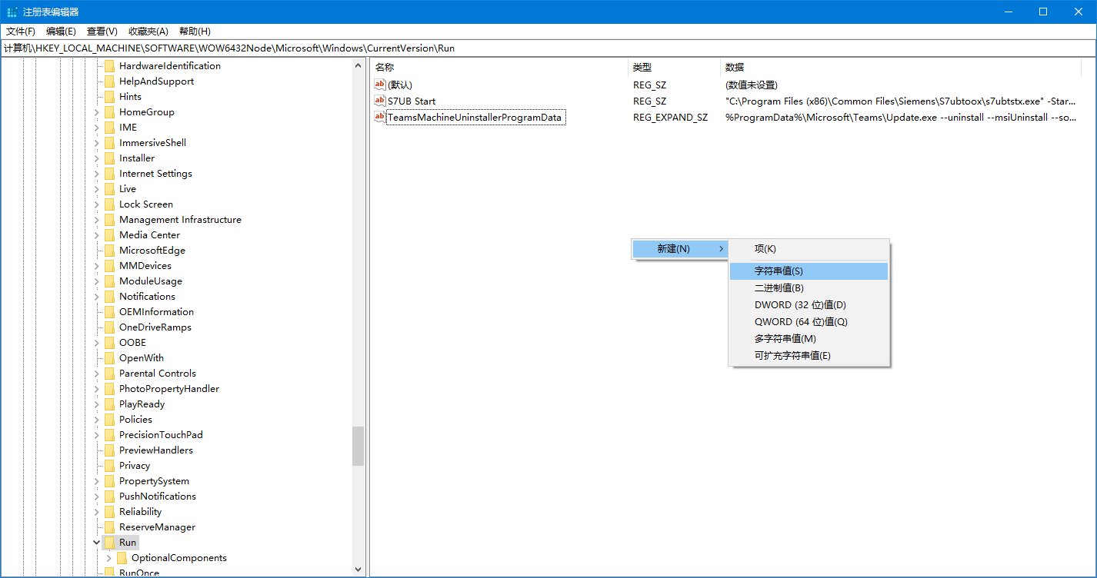Expand the HomeGroup tree node
Screen dimensions: 1097x578
pyautogui.click(x=97, y=112)
